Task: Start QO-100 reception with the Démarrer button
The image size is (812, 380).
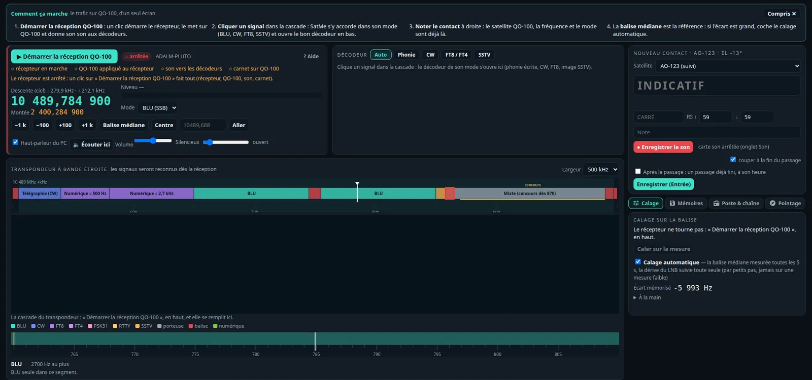Action: click(64, 56)
